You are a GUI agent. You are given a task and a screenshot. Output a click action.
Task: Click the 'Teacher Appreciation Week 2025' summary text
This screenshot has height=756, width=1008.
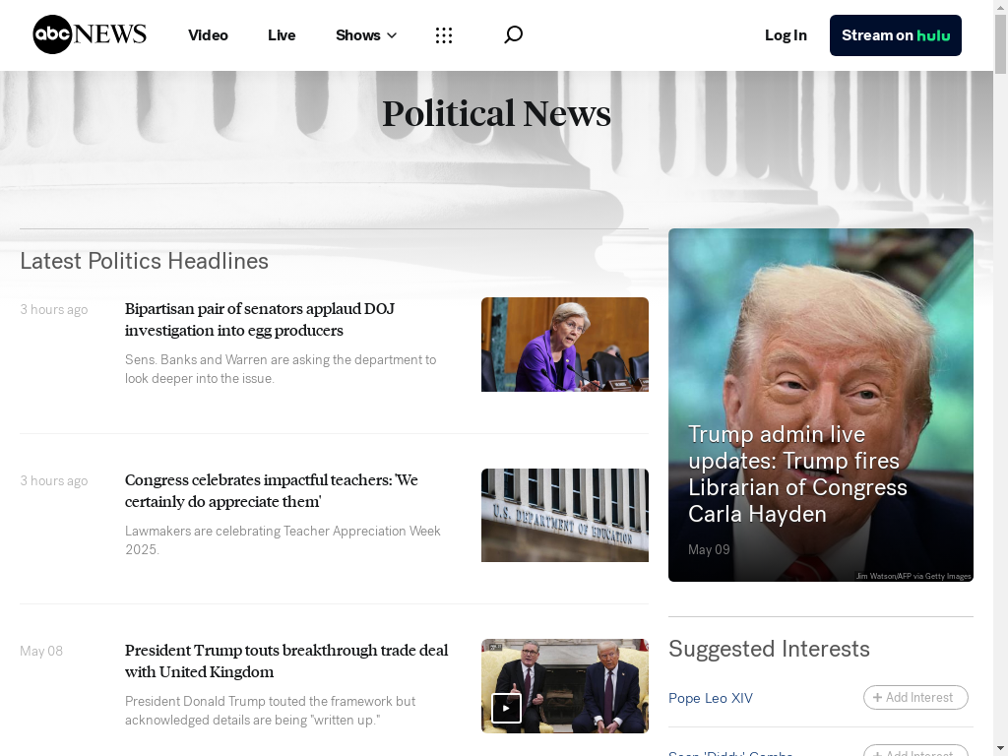click(x=283, y=540)
